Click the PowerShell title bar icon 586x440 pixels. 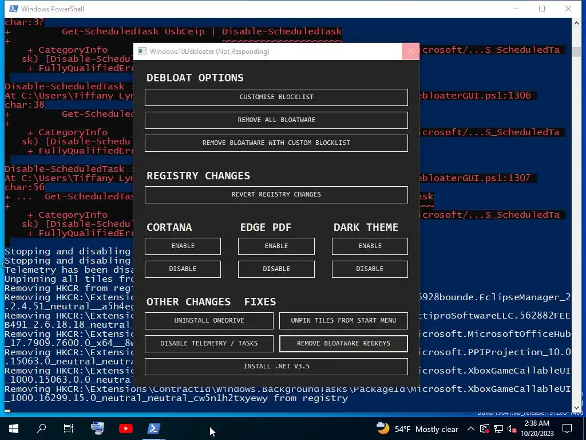[x=14, y=9]
